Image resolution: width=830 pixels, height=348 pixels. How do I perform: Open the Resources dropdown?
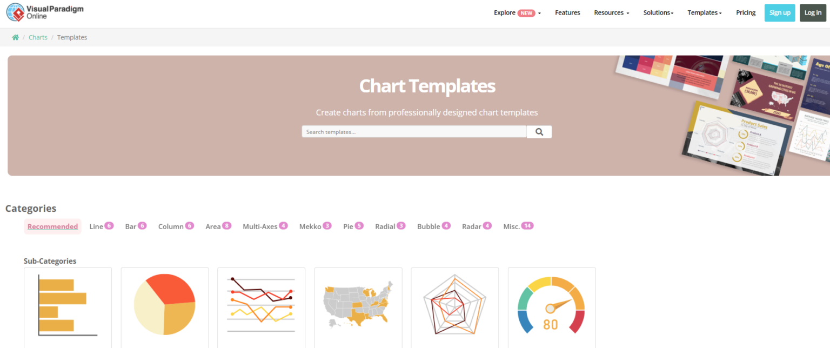(x=611, y=12)
